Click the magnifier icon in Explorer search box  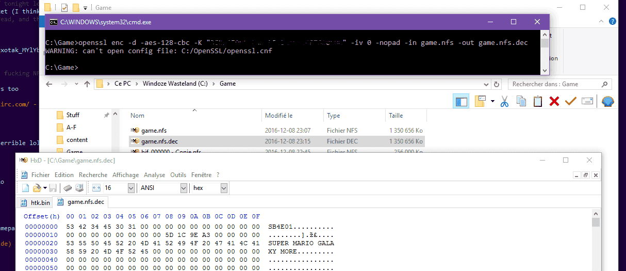click(604, 84)
